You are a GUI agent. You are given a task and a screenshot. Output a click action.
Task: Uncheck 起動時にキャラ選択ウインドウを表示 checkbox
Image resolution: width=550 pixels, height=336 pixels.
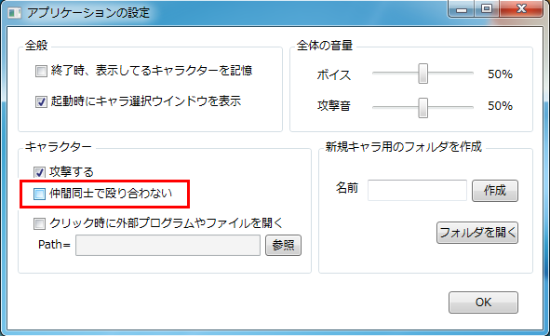tap(41, 102)
